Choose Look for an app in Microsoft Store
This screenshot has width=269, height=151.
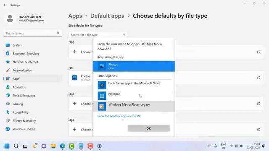tap(134, 85)
